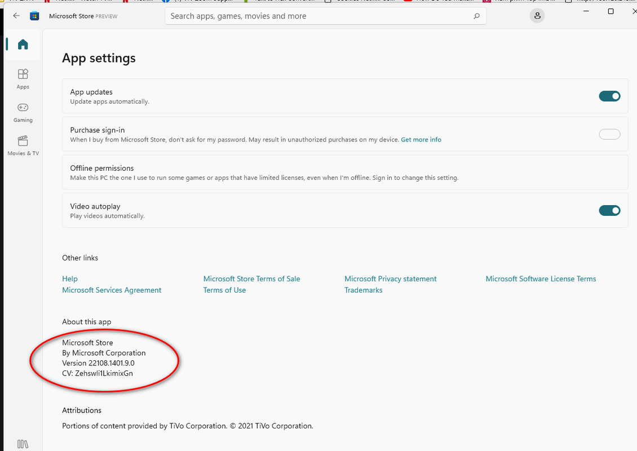
Task: Maximize the Microsoft Store window
Action: 611,11
